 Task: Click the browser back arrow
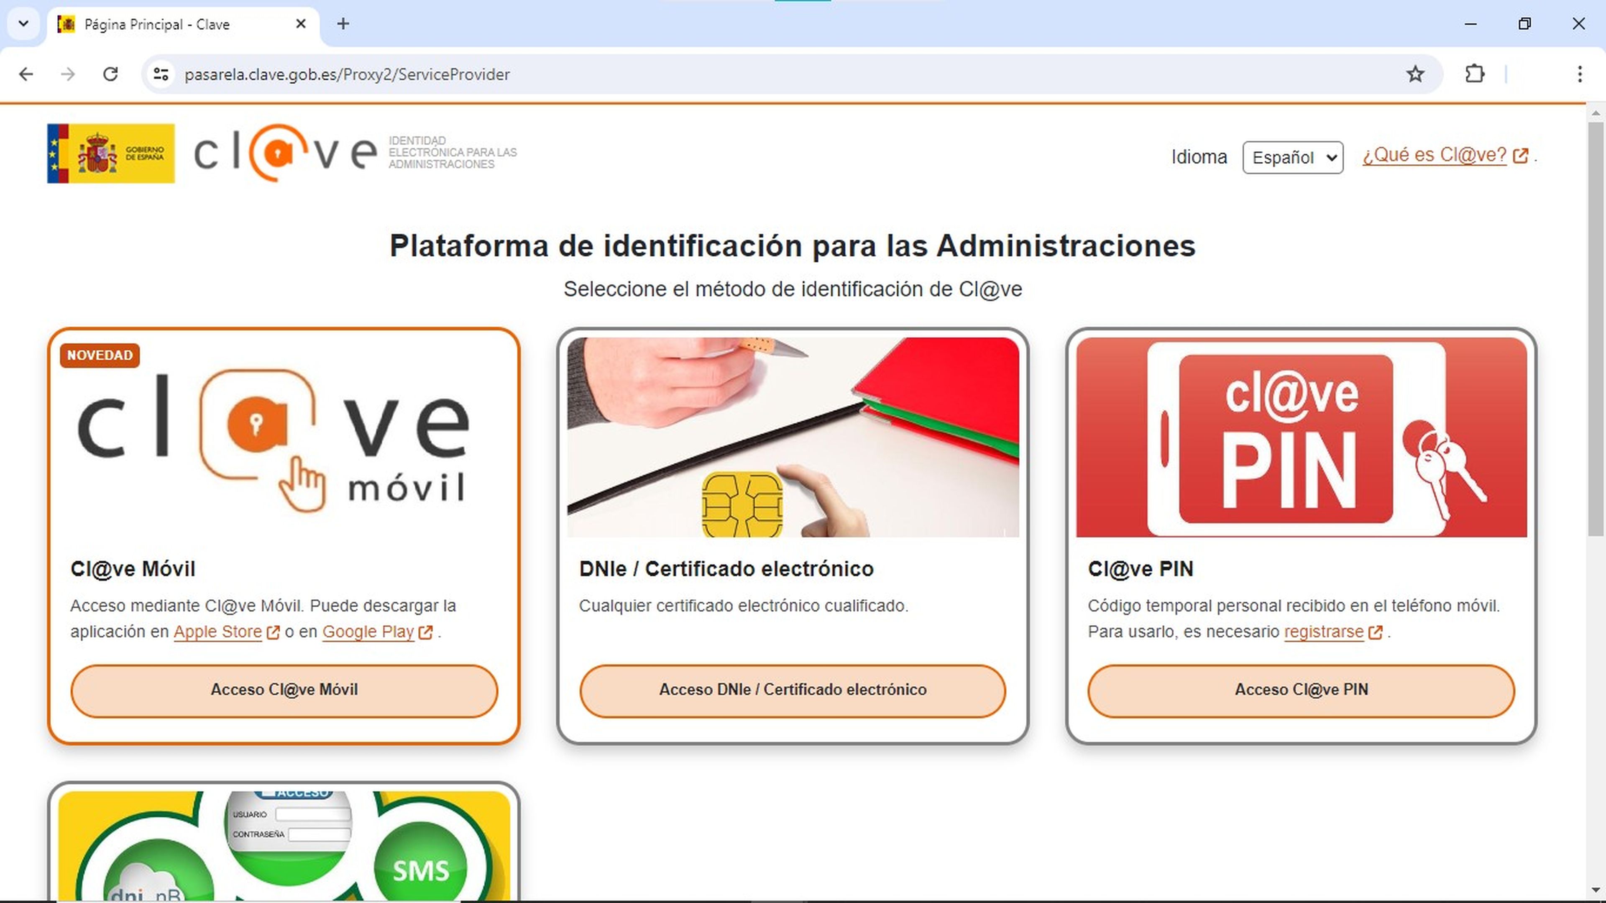pos(26,74)
